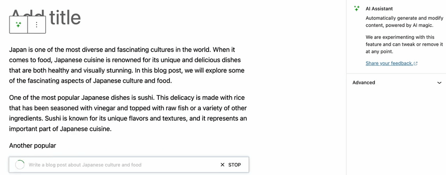Open the three-dot block options menu
This screenshot has height=175, width=446.
tap(37, 25)
